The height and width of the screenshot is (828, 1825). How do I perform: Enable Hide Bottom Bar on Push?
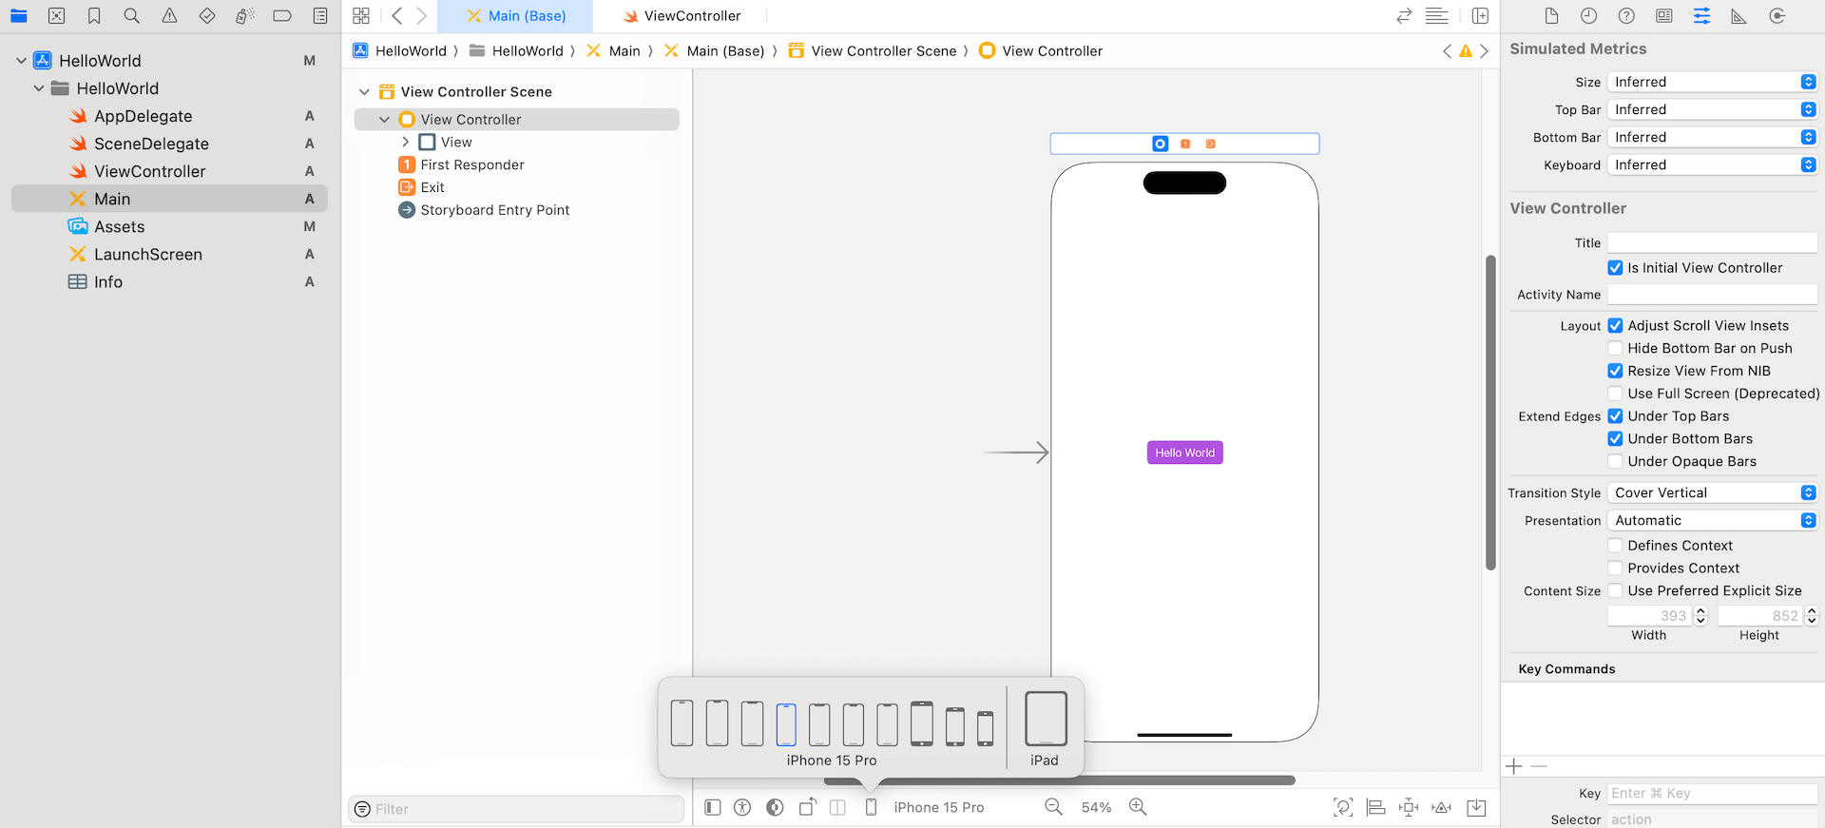(1615, 348)
